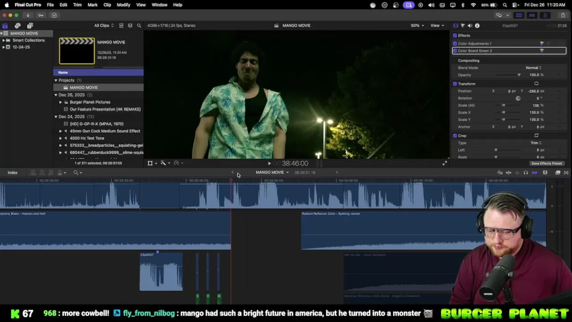Open the Blend Mode Normal dropdown
The height and width of the screenshot is (322, 572).
pos(534,68)
